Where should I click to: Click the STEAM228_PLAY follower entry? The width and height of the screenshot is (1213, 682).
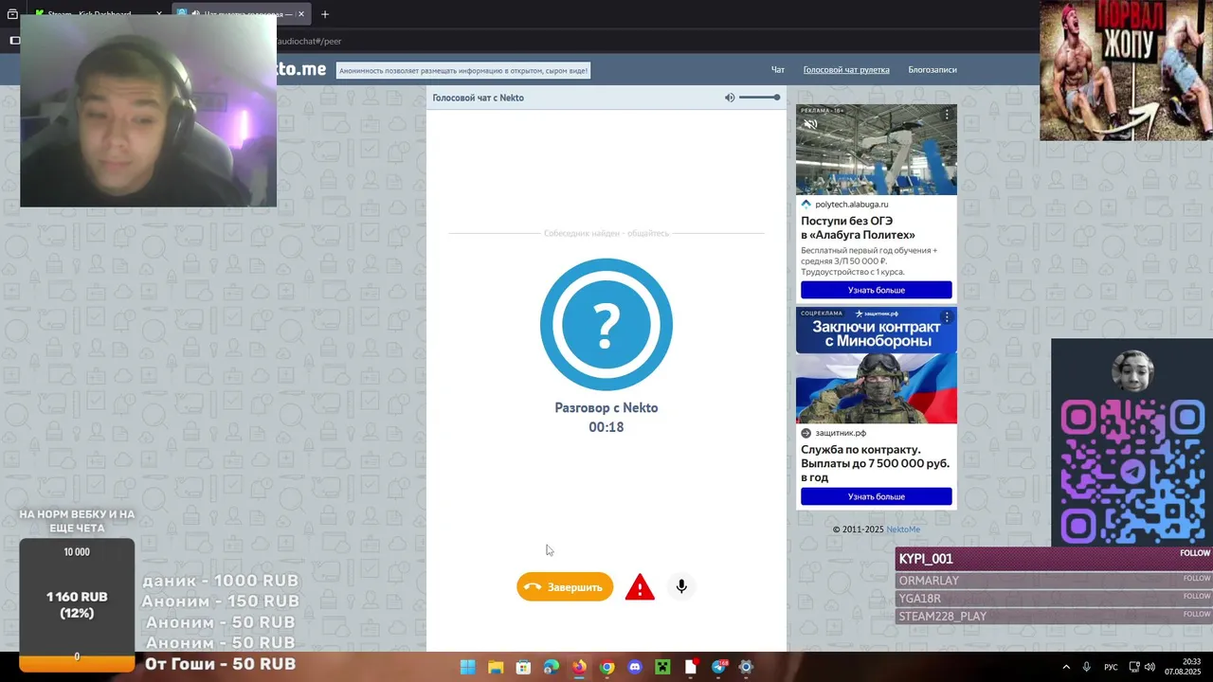pos(1054,617)
